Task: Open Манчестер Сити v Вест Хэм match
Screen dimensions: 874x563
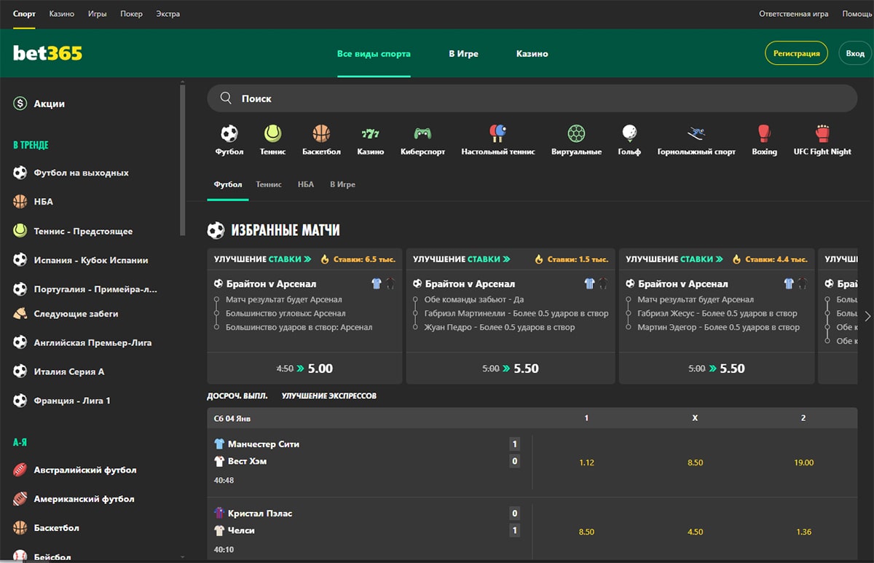Action: pos(370,462)
